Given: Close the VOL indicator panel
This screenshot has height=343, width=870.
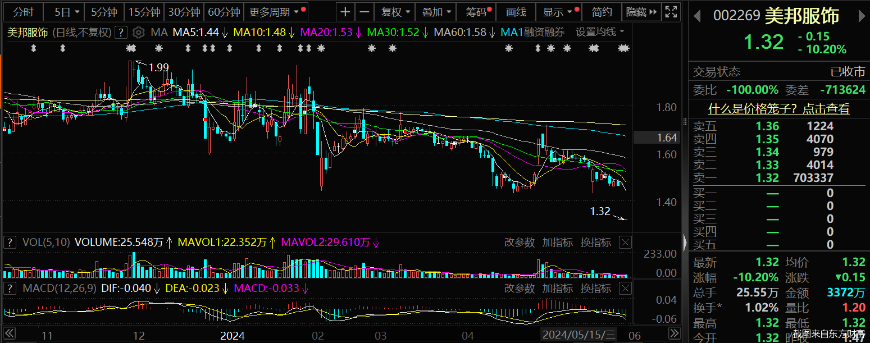Looking at the screenshot, I should click(625, 243).
